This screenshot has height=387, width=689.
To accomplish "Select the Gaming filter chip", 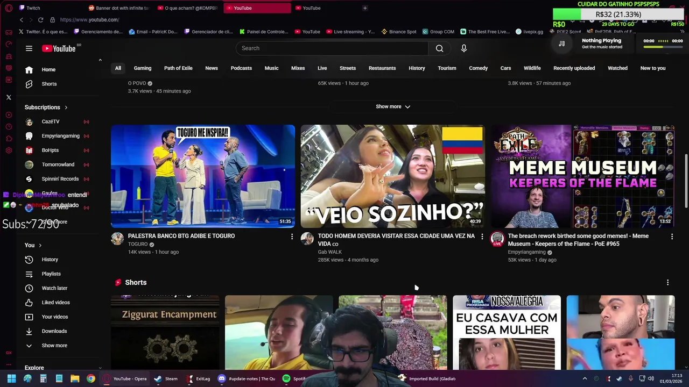I will (143, 68).
